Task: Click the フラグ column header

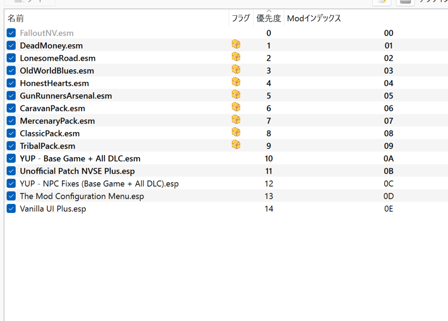Action: coord(241,18)
